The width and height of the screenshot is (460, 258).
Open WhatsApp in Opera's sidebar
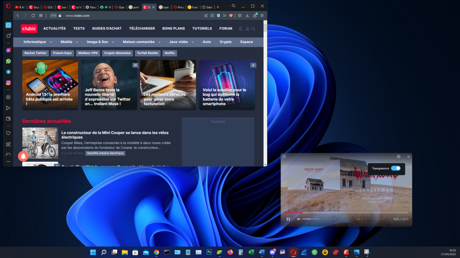point(8,61)
